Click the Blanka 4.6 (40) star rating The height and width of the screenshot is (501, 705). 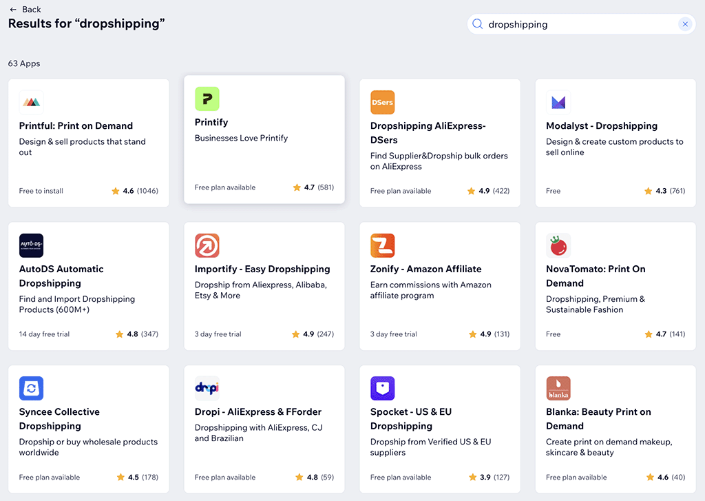666,477
